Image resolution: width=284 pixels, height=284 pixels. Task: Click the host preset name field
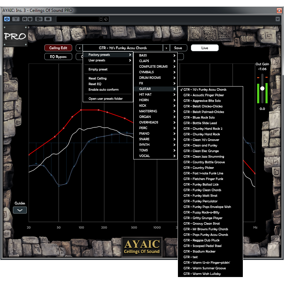click(x=80, y=19)
